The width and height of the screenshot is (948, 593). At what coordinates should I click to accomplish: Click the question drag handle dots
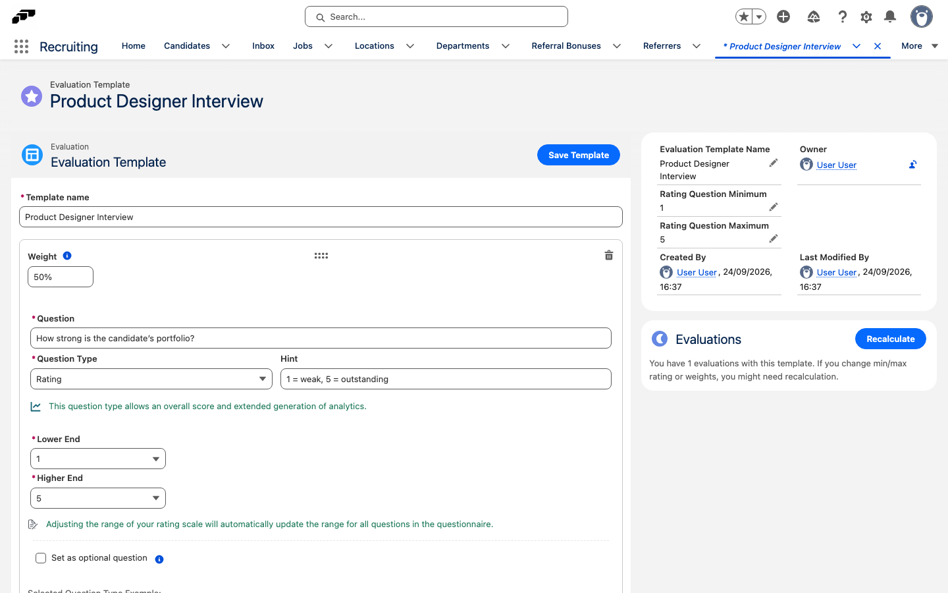tap(321, 256)
